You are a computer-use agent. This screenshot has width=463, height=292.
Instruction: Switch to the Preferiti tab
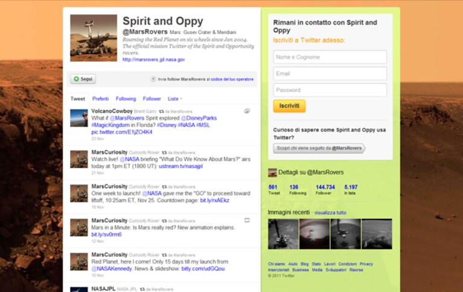100,99
